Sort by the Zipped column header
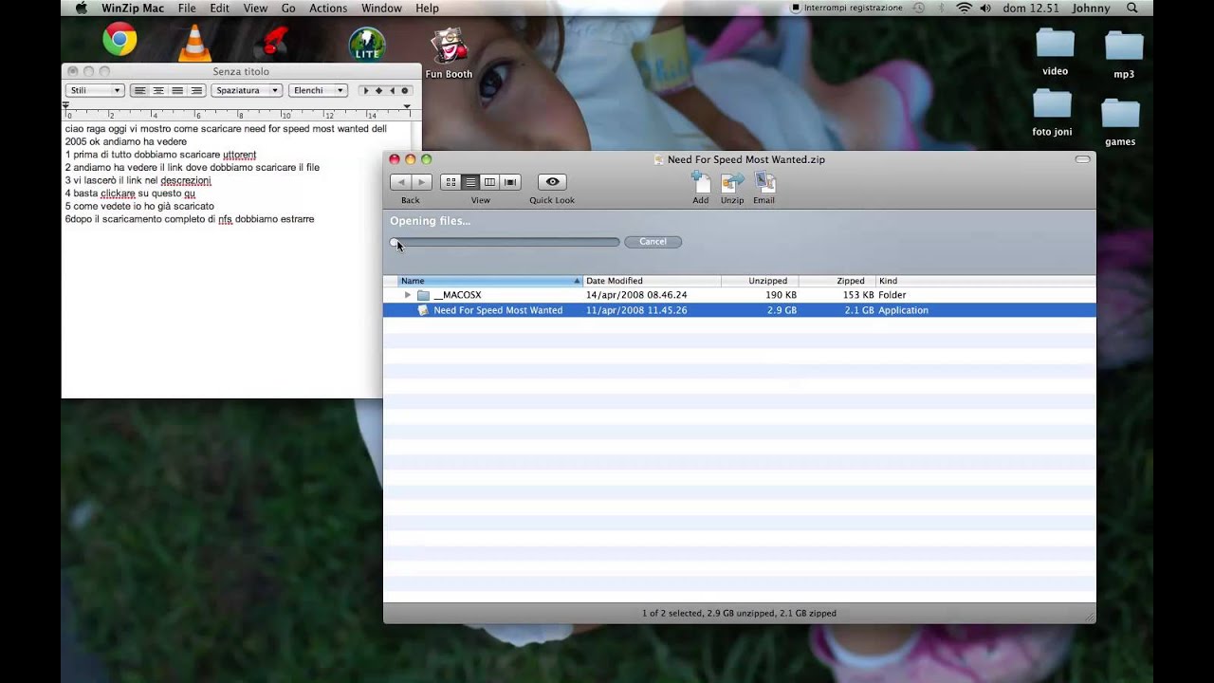 (837, 281)
